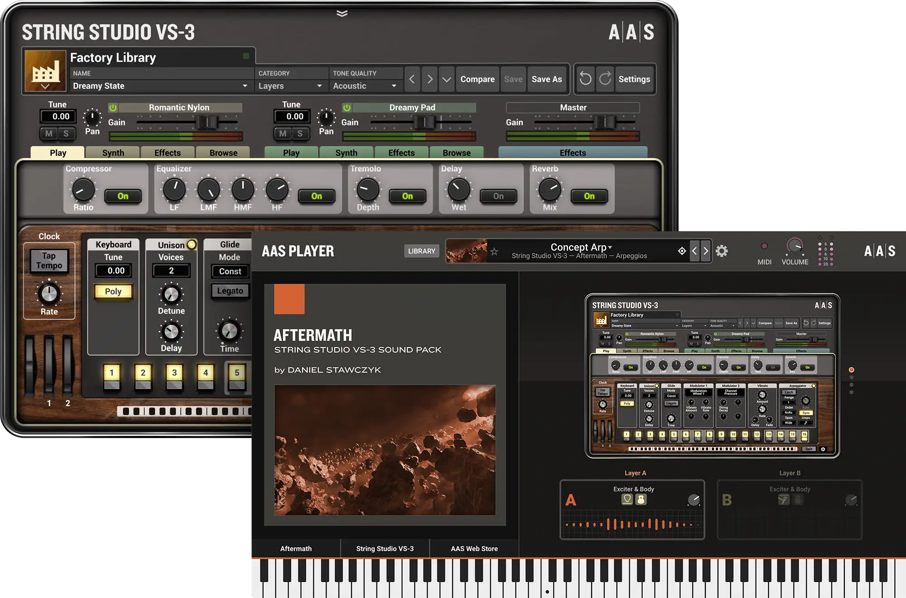Click the AAS Player Volume knob
This screenshot has width=906, height=598.
point(795,246)
